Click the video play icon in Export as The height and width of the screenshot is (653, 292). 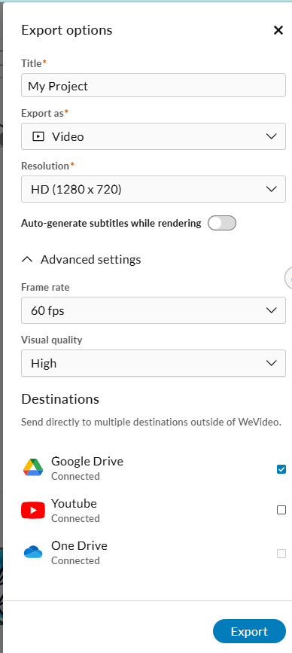[38, 136]
